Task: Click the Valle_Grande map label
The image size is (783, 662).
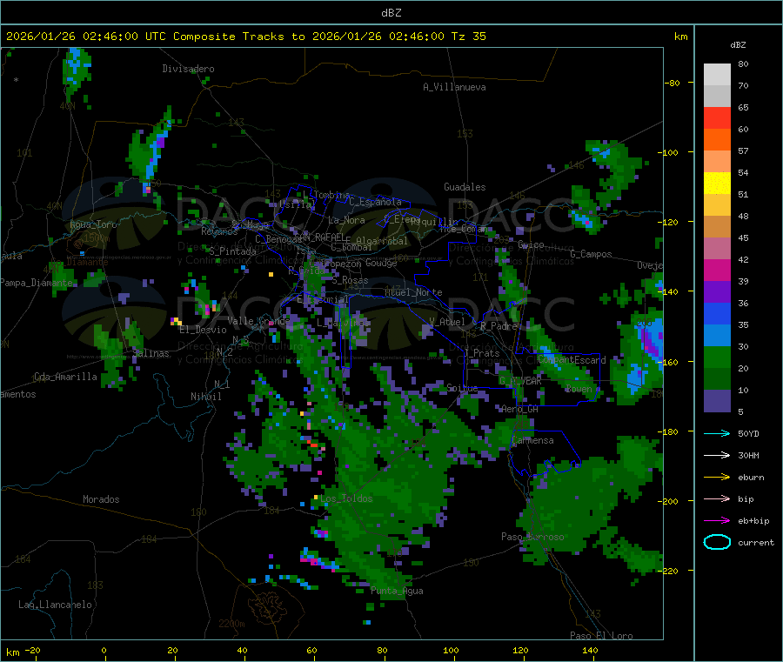Action: [258, 321]
